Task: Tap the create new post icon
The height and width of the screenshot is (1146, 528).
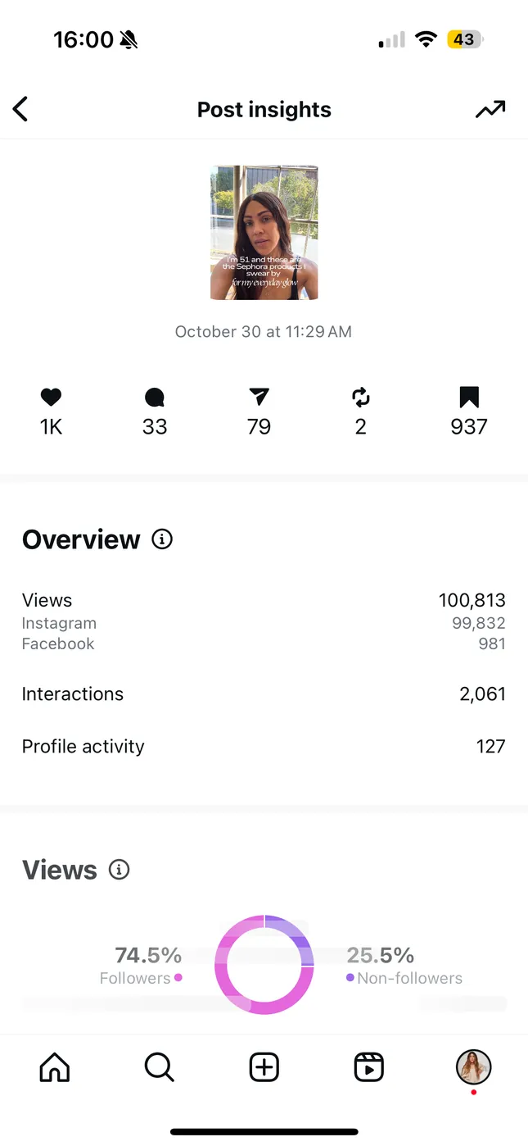Action: pos(264,1067)
